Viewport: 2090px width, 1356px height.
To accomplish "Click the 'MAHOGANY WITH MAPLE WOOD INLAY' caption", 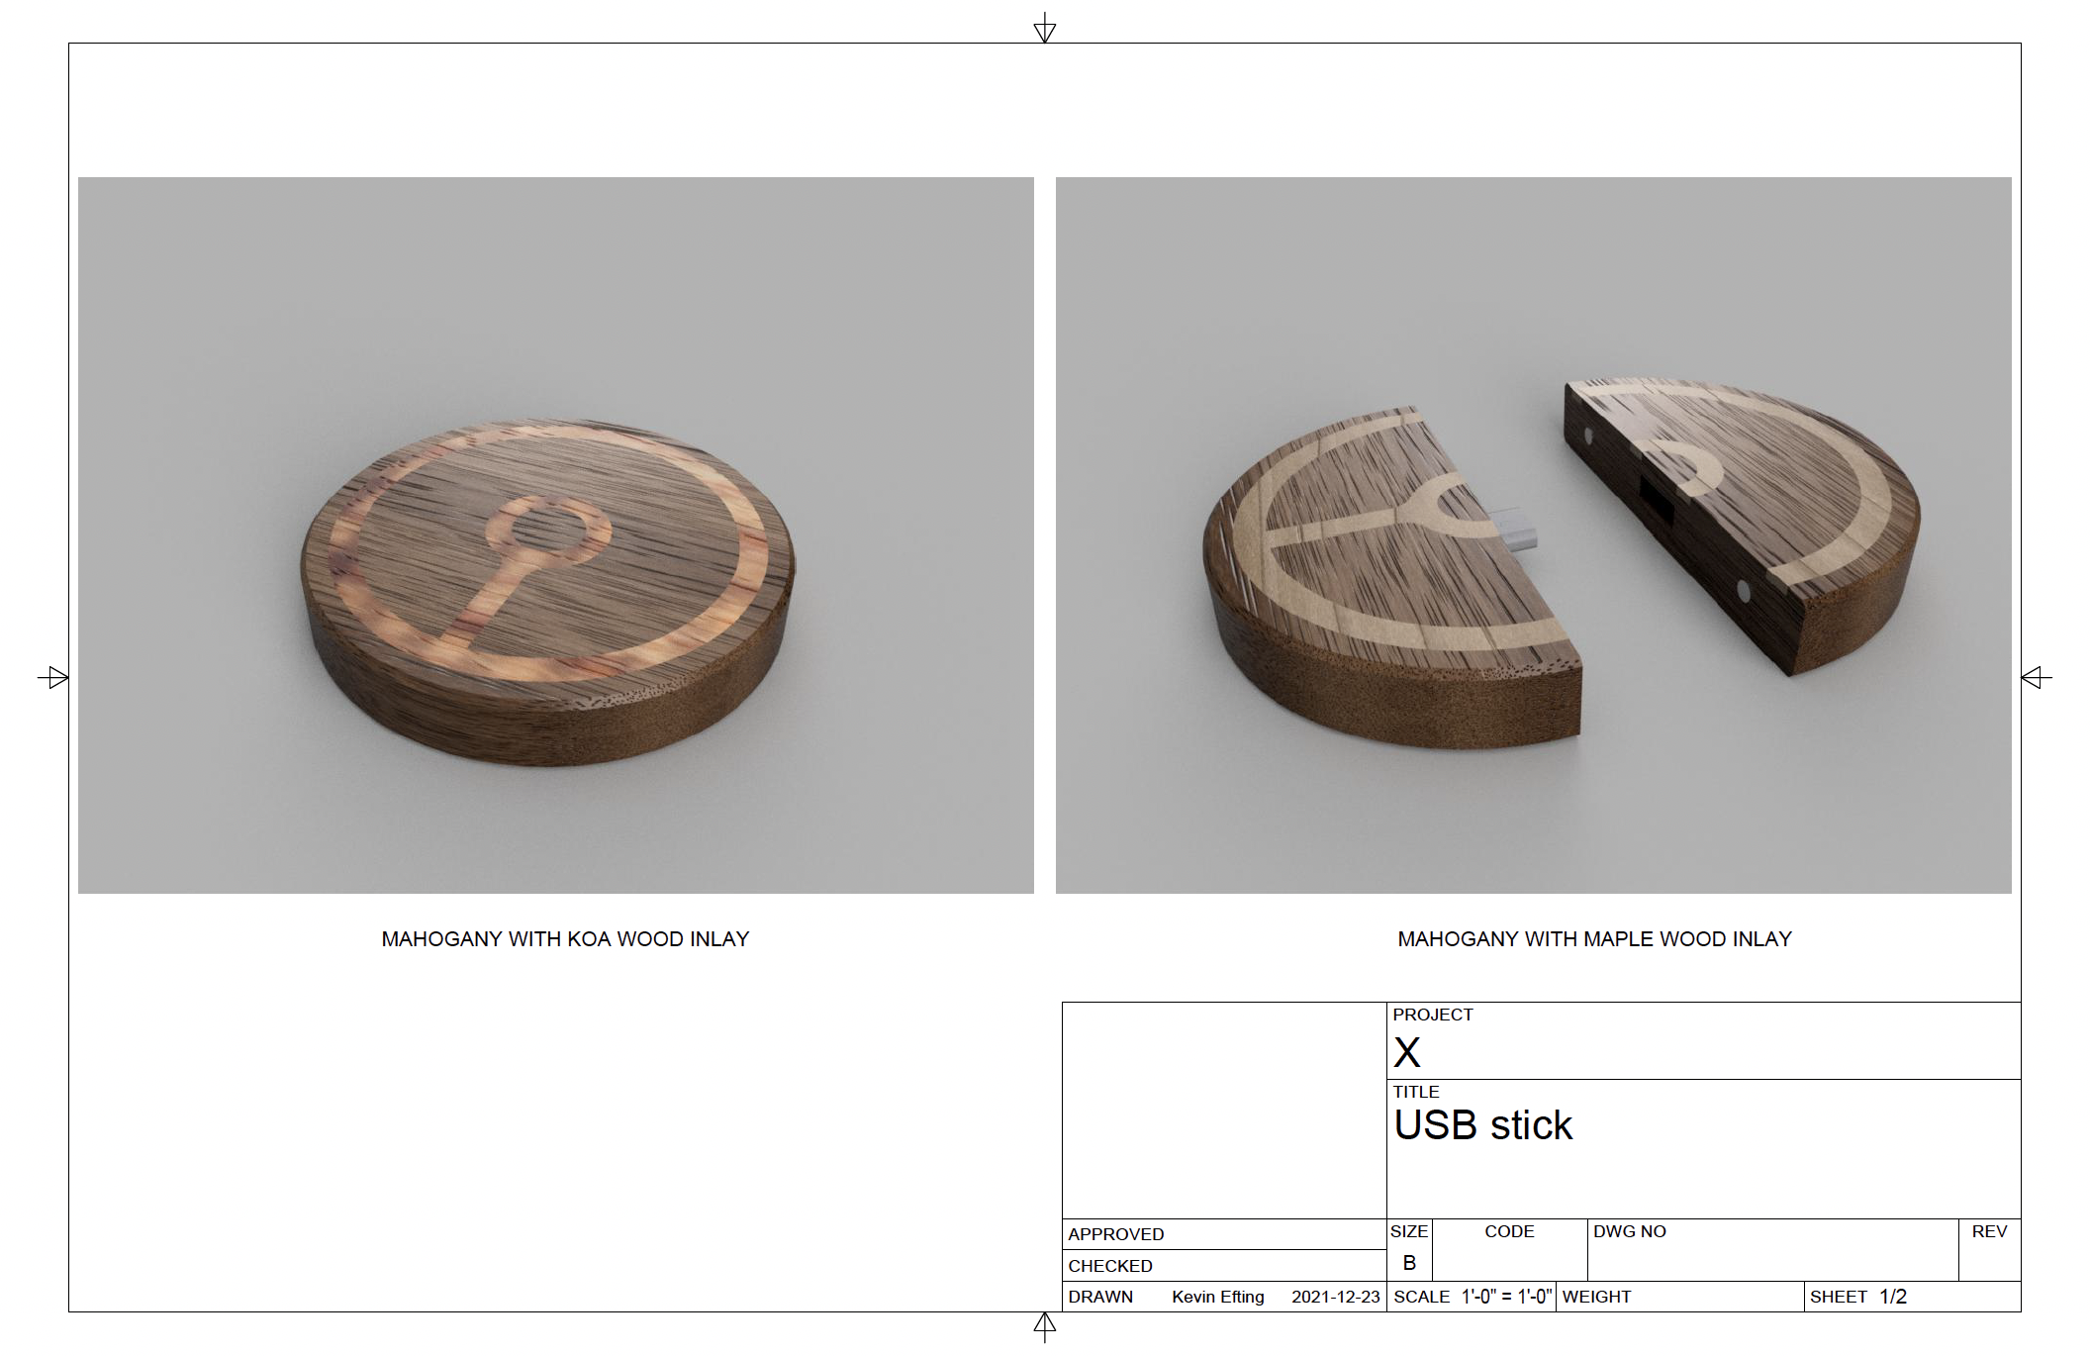I will [x=1594, y=939].
